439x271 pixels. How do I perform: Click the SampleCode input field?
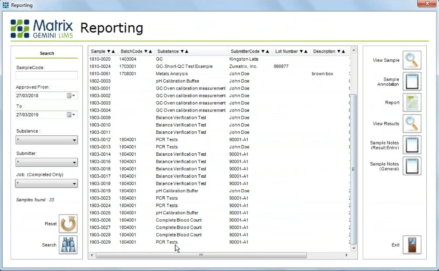(47, 75)
